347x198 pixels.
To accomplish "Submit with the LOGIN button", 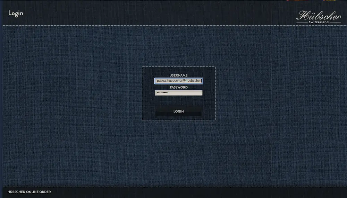I will [179, 111].
